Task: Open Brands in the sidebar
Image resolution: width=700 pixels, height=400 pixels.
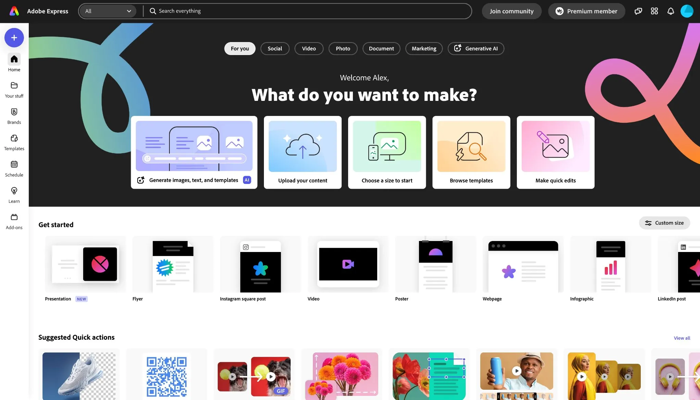Action: pyautogui.click(x=14, y=116)
